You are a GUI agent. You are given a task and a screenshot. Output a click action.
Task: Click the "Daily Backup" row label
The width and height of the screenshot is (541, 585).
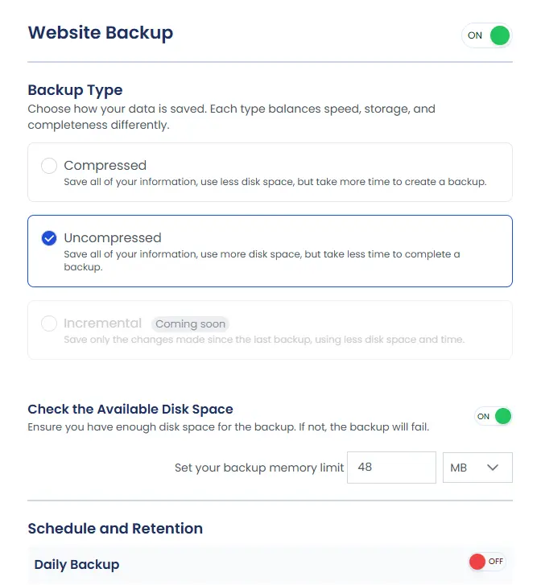pos(76,564)
